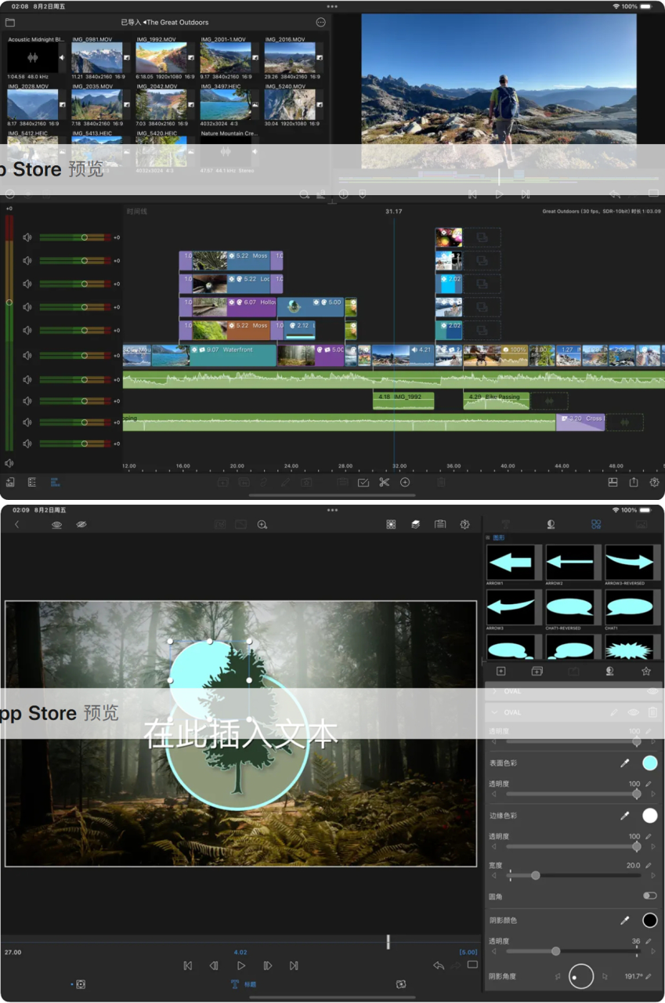Click the dotted-square icon at title editor bottom left

(80, 984)
